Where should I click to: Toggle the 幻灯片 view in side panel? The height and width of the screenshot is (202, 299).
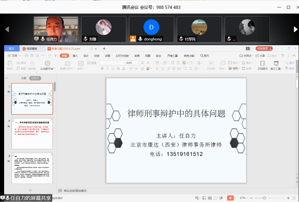tap(35, 78)
